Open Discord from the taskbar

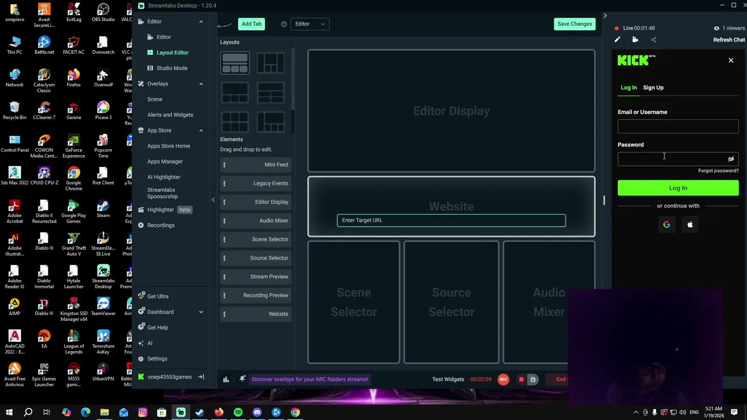[257, 412]
